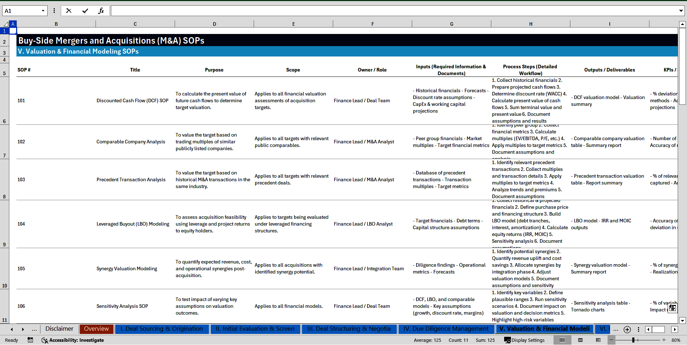This screenshot has width=687, height=345.
Task: Expand the formula bar with chevron
Action: [x=681, y=11]
